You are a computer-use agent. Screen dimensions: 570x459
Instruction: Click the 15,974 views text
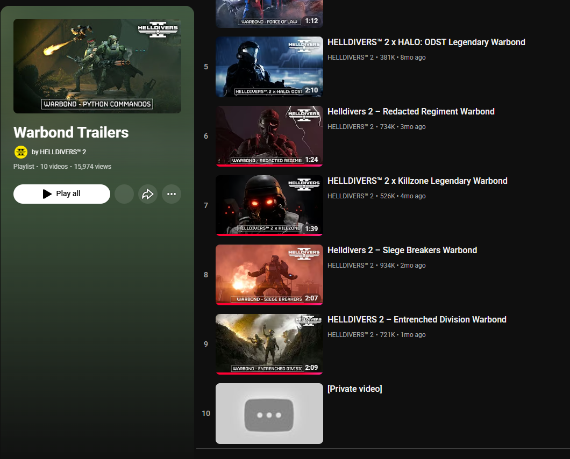pyautogui.click(x=92, y=167)
